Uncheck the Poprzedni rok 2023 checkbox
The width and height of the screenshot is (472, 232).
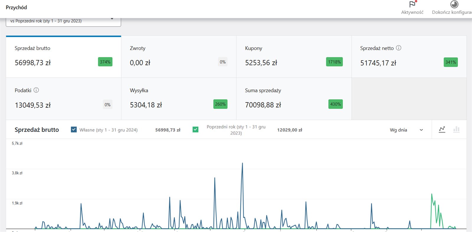pos(195,130)
